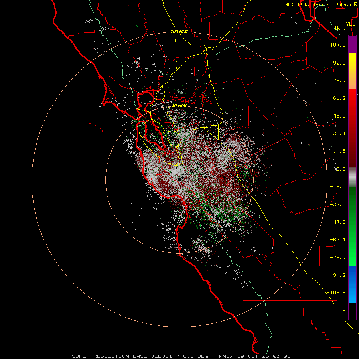The height and width of the screenshot is (359, 359).
Task: Click the [KT] units label
Action: tap(341, 28)
